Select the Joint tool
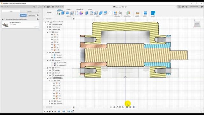204x115 pixels. point(120,13)
